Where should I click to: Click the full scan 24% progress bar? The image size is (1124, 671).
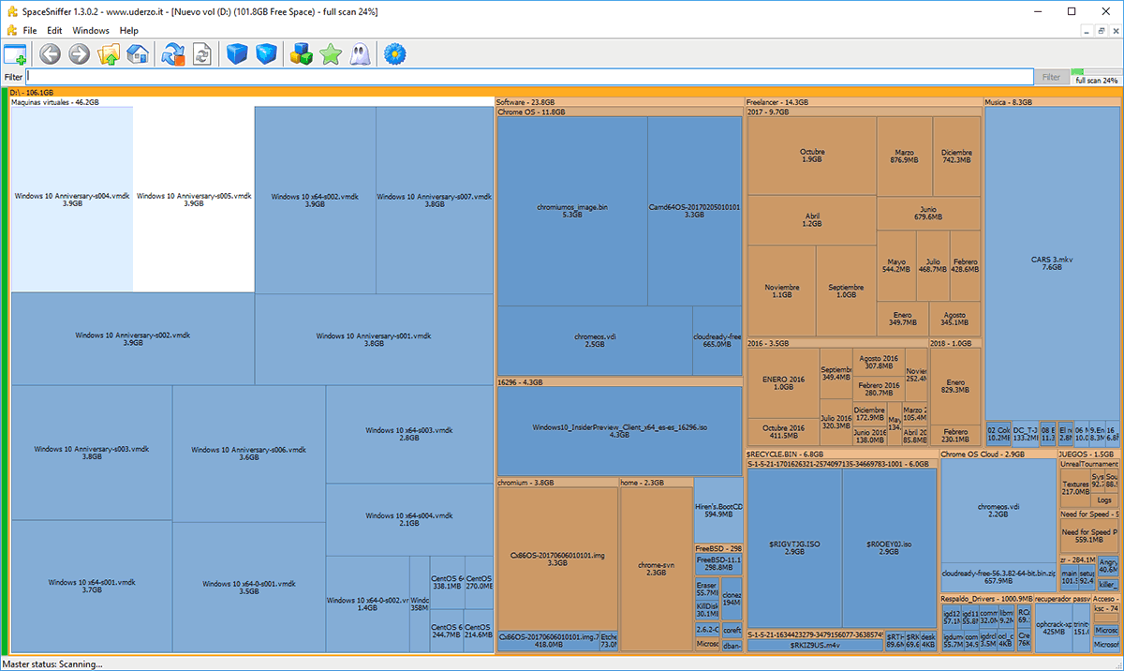coord(1097,72)
